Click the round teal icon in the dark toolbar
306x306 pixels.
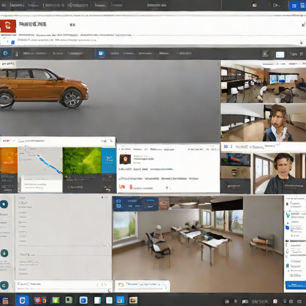(5, 53)
